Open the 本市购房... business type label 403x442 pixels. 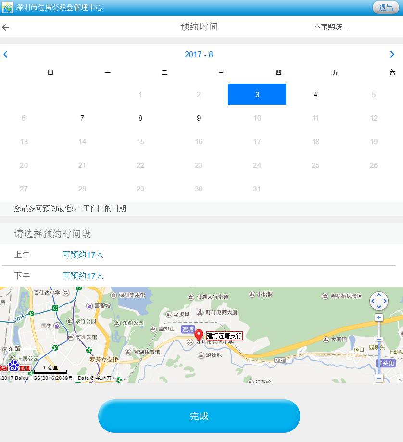point(331,27)
